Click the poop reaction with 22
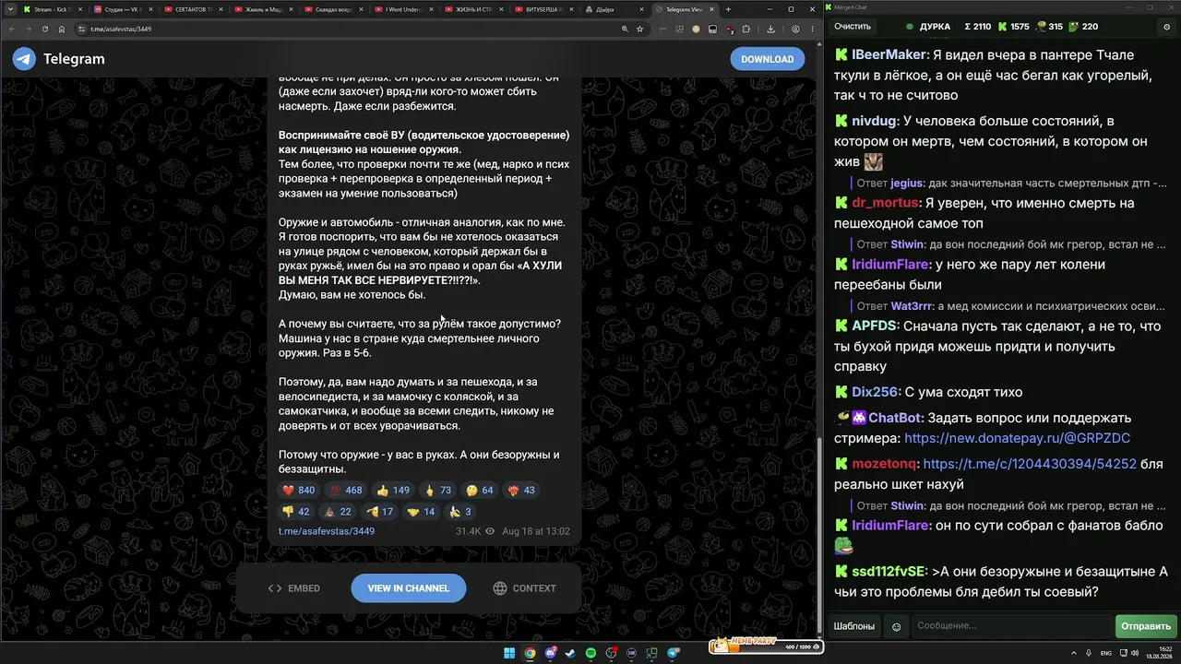Viewport: 1181px width, 664px height. point(337,512)
